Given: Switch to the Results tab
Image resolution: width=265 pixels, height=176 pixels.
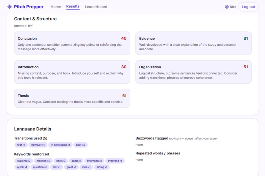Looking at the screenshot, I should 73,7.
